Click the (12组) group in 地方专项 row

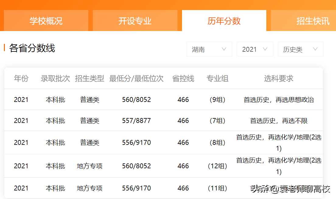coord(218,166)
